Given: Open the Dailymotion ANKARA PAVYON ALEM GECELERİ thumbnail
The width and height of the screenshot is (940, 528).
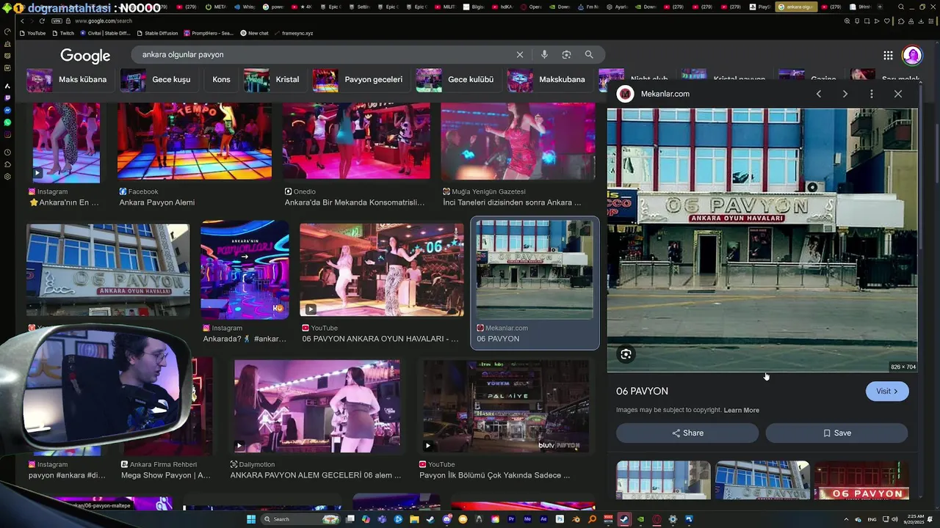Looking at the screenshot, I should (317, 406).
